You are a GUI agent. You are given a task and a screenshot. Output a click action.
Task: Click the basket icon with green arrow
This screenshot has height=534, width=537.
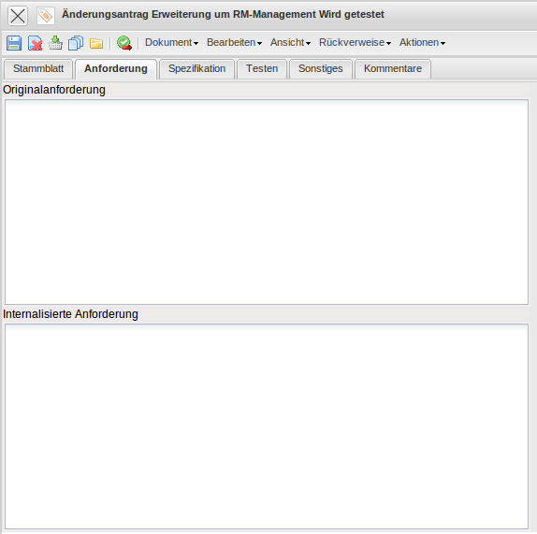click(x=55, y=43)
